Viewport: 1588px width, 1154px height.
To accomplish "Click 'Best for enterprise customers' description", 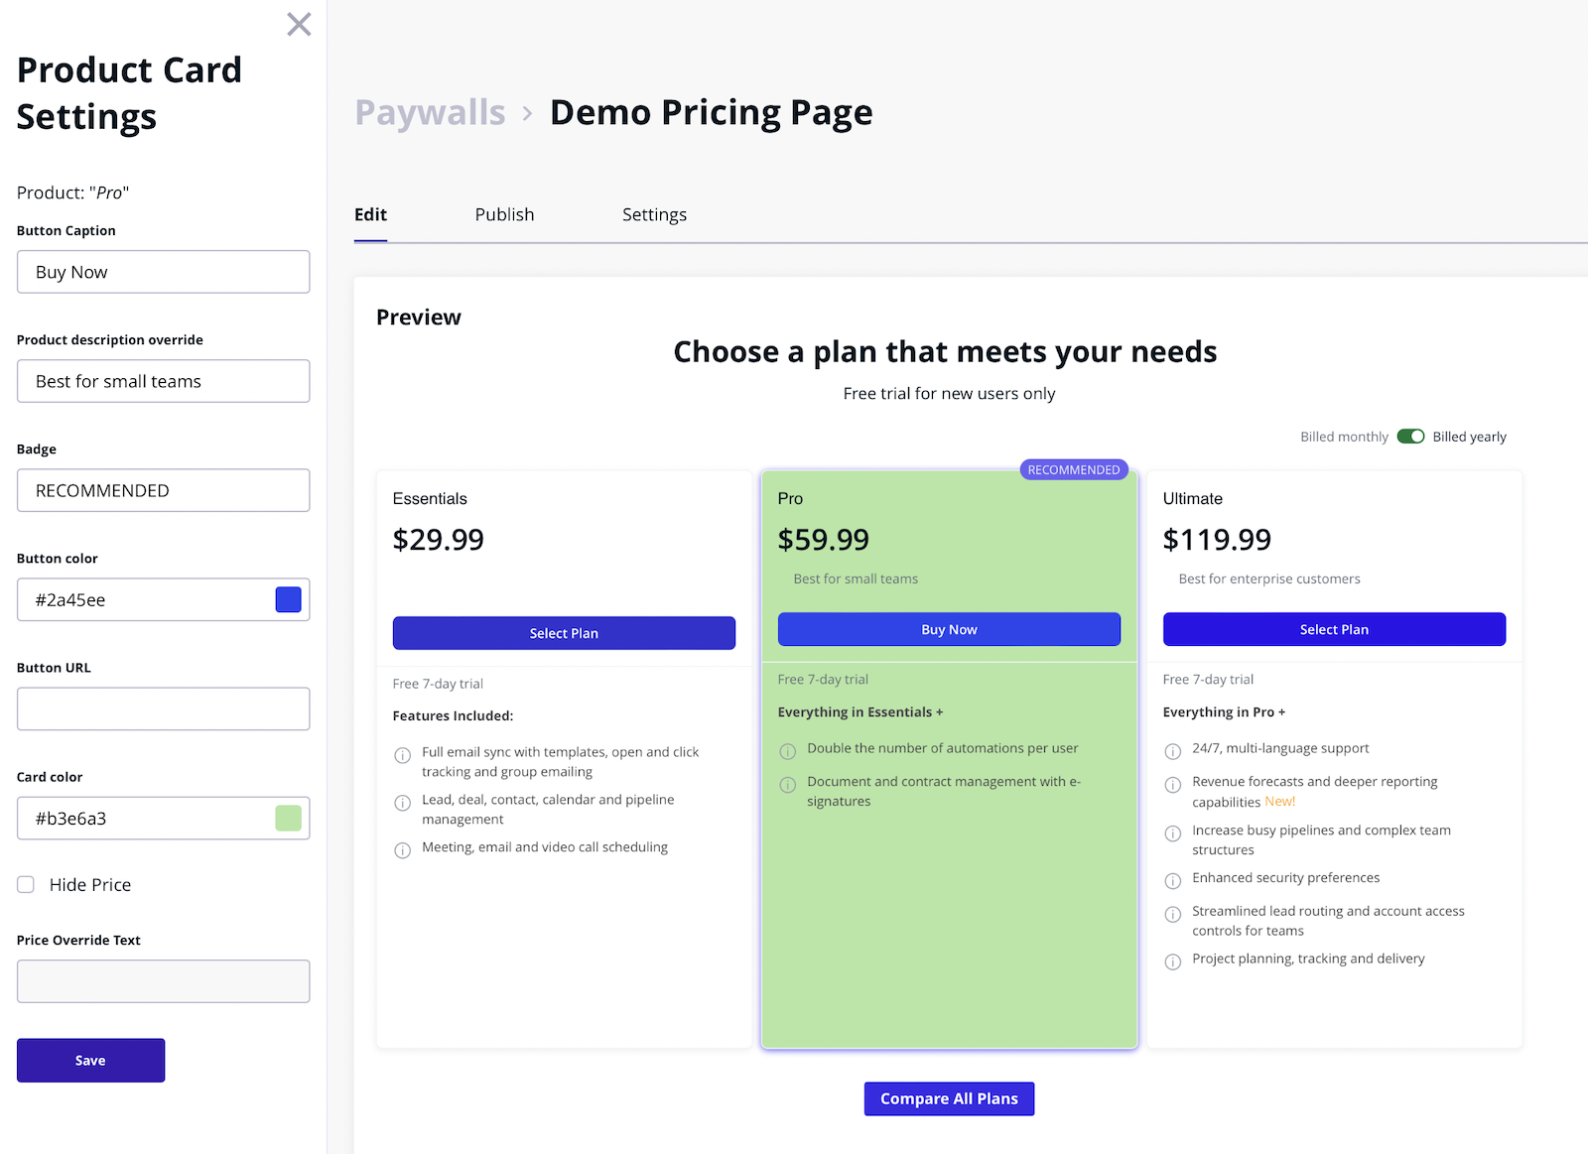I will 1269,578.
